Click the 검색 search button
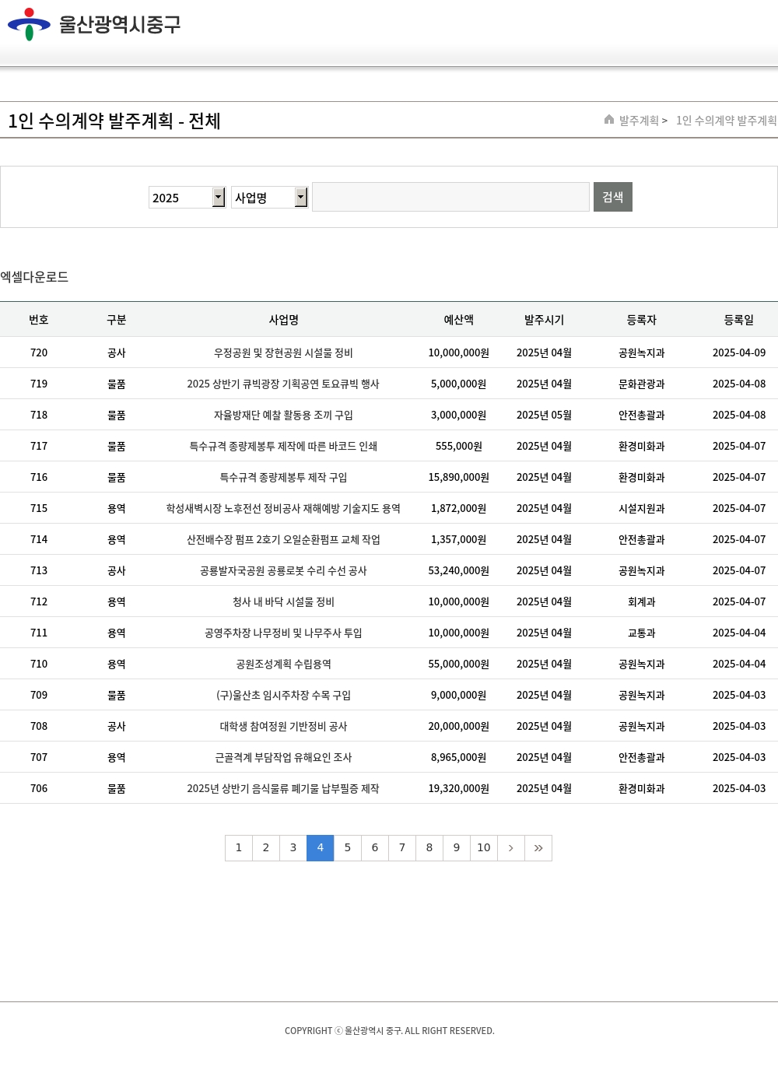This screenshot has height=1080, width=778. tap(613, 197)
